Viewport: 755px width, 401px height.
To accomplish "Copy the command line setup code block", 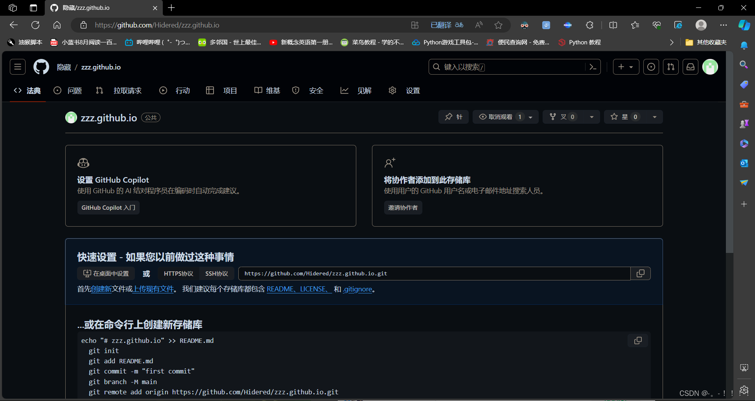I will pos(638,341).
